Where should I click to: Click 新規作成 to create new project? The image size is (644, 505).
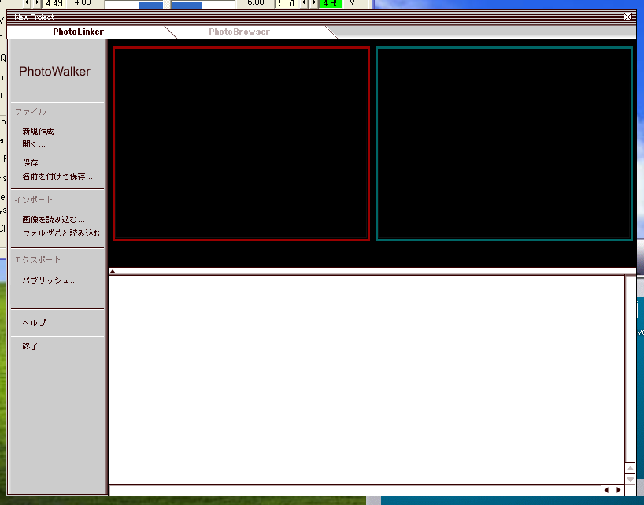[38, 132]
